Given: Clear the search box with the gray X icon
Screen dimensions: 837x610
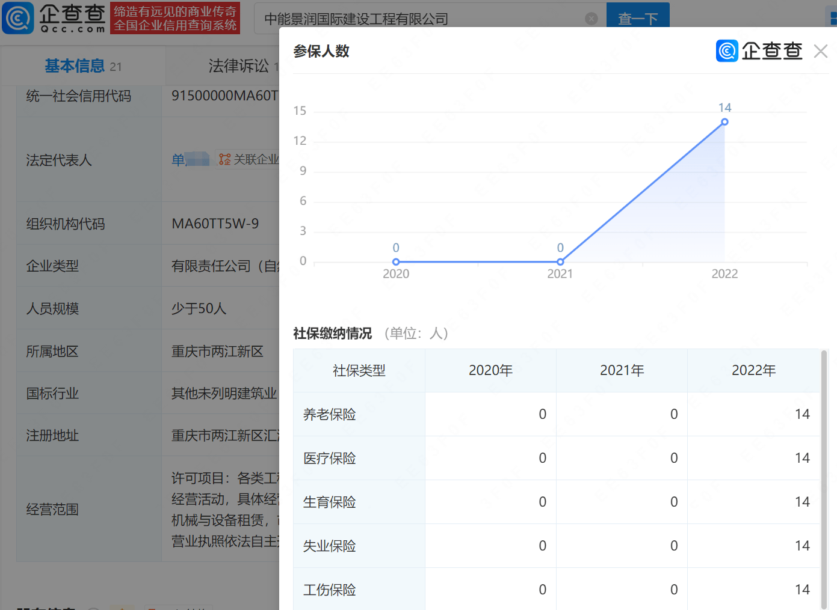Looking at the screenshot, I should point(591,19).
